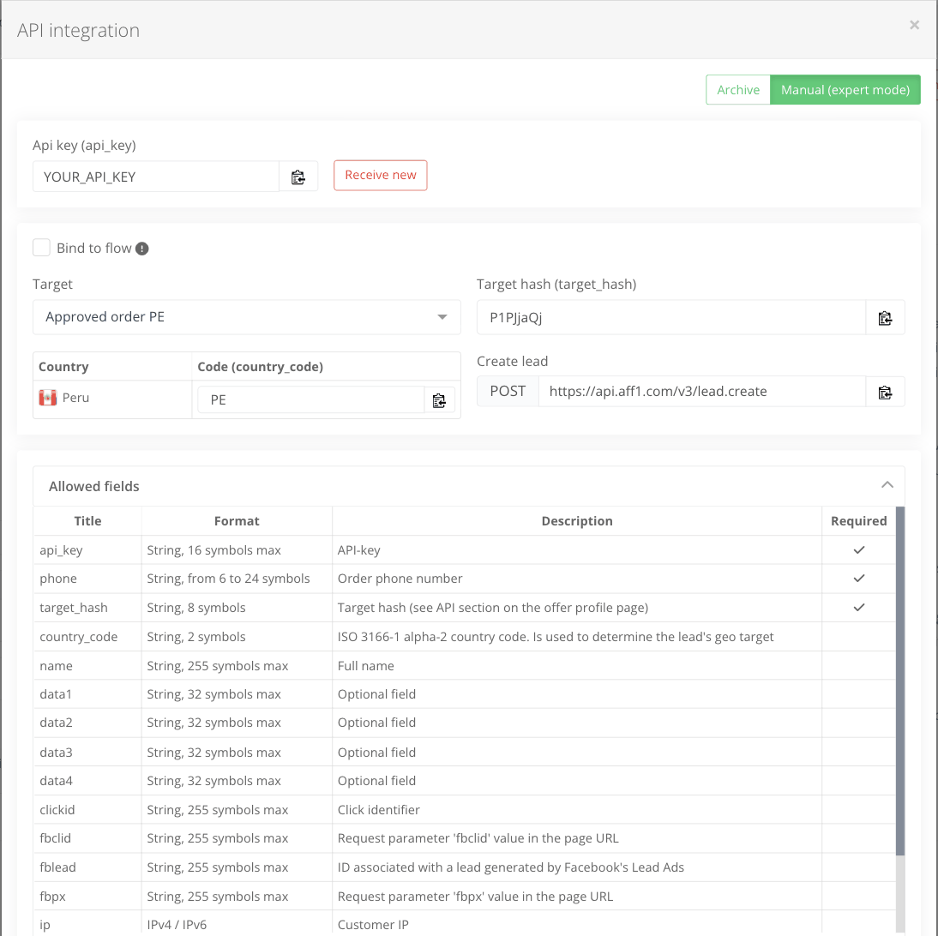
Task: Click the Allowed fields header
Action: pos(468,486)
